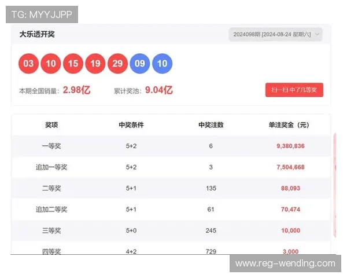Click the 中奖注数 column header
Screen dimensions: 347x278
pyautogui.click(x=211, y=125)
